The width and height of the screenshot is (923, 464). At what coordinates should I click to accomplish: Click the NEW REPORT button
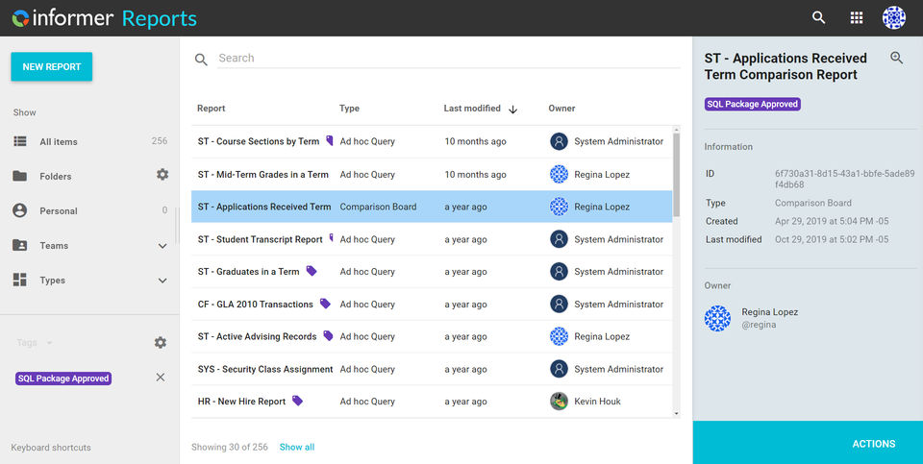[x=52, y=67]
